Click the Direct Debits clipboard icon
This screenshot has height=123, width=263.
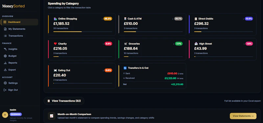[x=196, y=19]
